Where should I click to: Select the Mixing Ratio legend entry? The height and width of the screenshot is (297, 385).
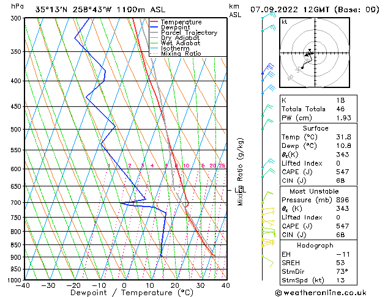[x=181, y=53]
